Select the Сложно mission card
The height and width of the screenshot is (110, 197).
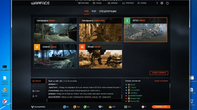click(x=55, y=56)
